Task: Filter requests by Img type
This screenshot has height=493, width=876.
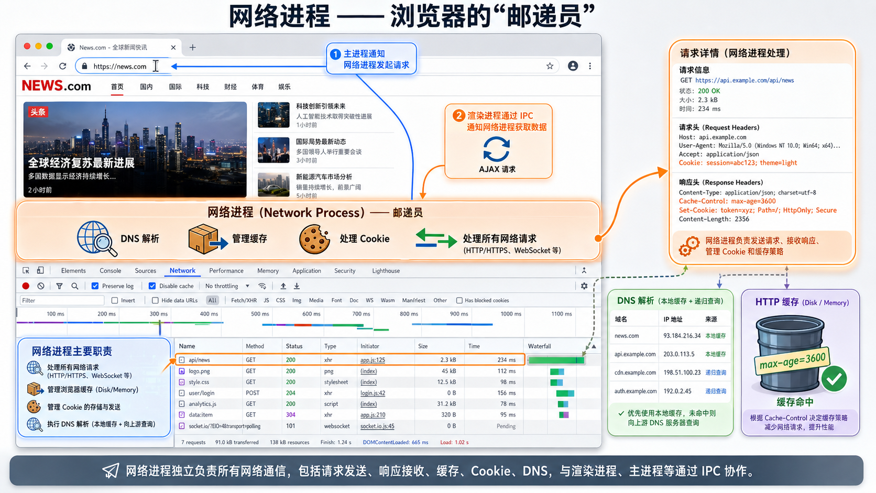Action: coord(297,300)
